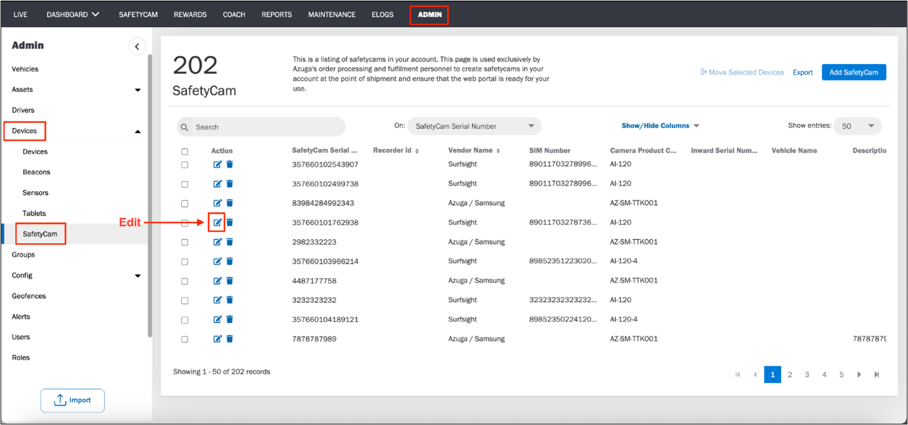Open Beacons under Devices
The width and height of the screenshot is (908, 425).
pyautogui.click(x=36, y=172)
